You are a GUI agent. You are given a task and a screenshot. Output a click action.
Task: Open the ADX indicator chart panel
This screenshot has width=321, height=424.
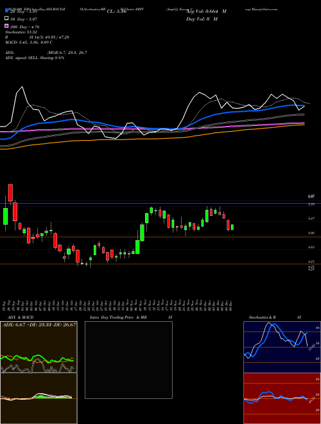(x=39, y=347)
